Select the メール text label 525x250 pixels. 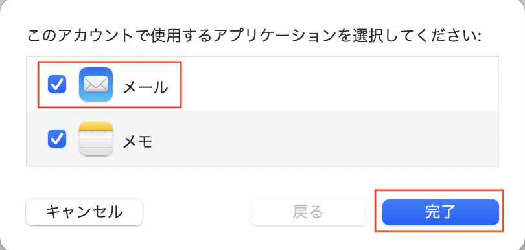(x=145, y=88)
